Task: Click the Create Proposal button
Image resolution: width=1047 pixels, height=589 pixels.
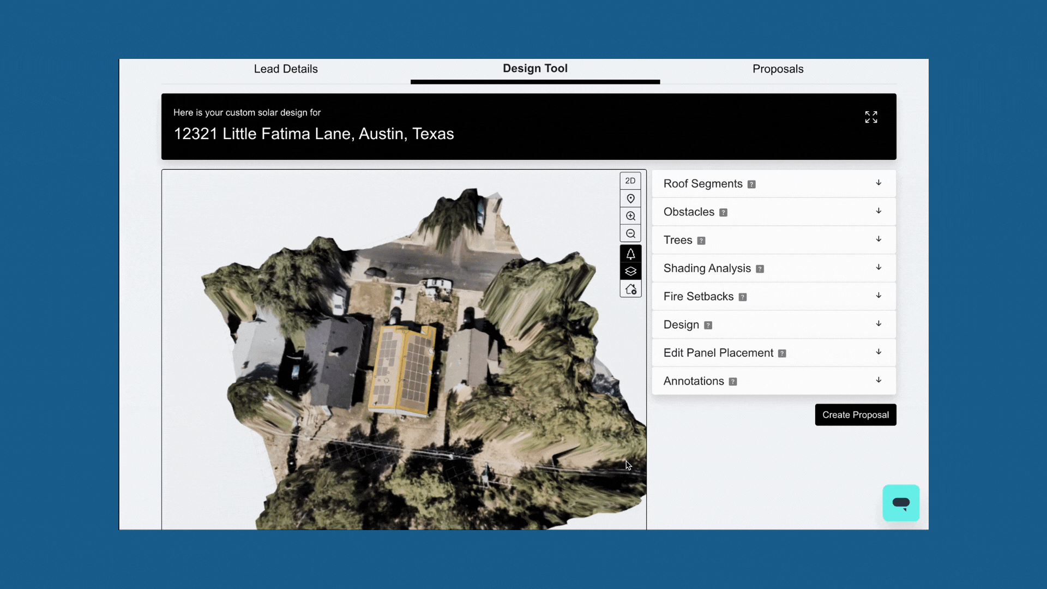Action: (x=855, y=414)
